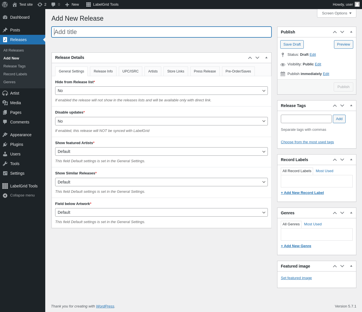
Task: Click the Pages icon in sidebar
Action: pyautogui.click(x=5, y=112)
